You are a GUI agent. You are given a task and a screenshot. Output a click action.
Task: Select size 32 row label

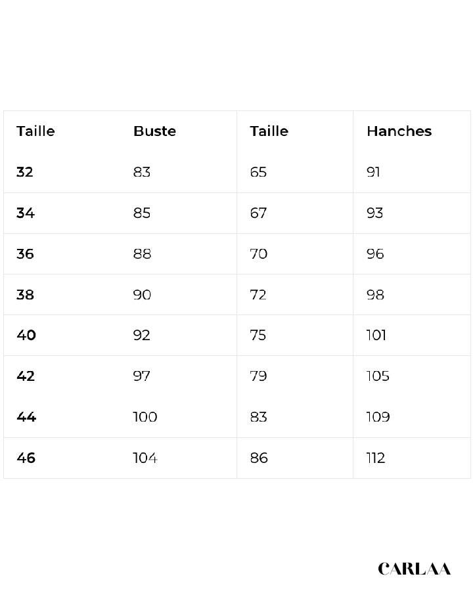point(25,172)
